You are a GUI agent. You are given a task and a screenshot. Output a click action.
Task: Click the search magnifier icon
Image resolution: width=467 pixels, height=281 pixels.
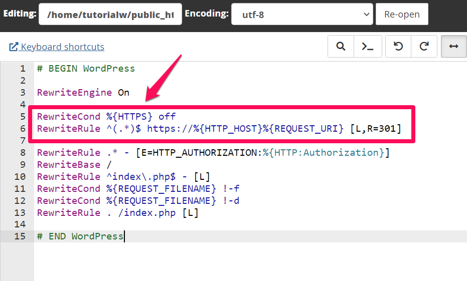pyautogui.click(x=341, y=47)
